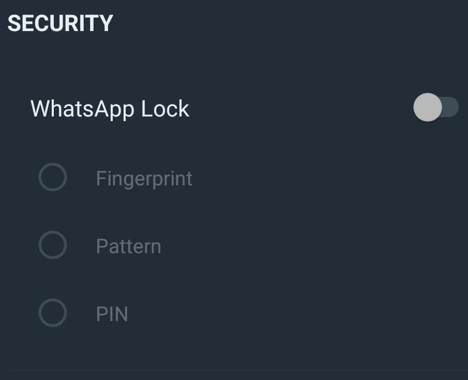Choose PIN as the lock method
The width and height of the screenshot is (468, 380).
(x=111, y=313)
